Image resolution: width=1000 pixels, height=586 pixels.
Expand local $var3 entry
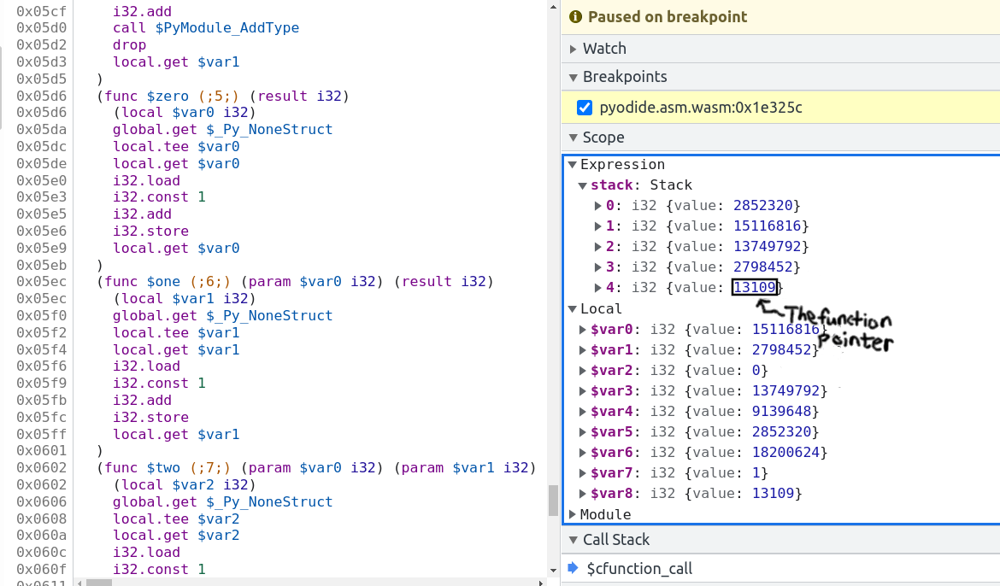tap(582, 391)
